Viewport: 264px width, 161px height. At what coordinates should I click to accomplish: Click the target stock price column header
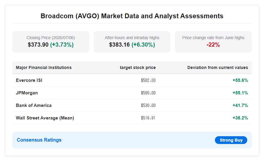click(138, 68)
